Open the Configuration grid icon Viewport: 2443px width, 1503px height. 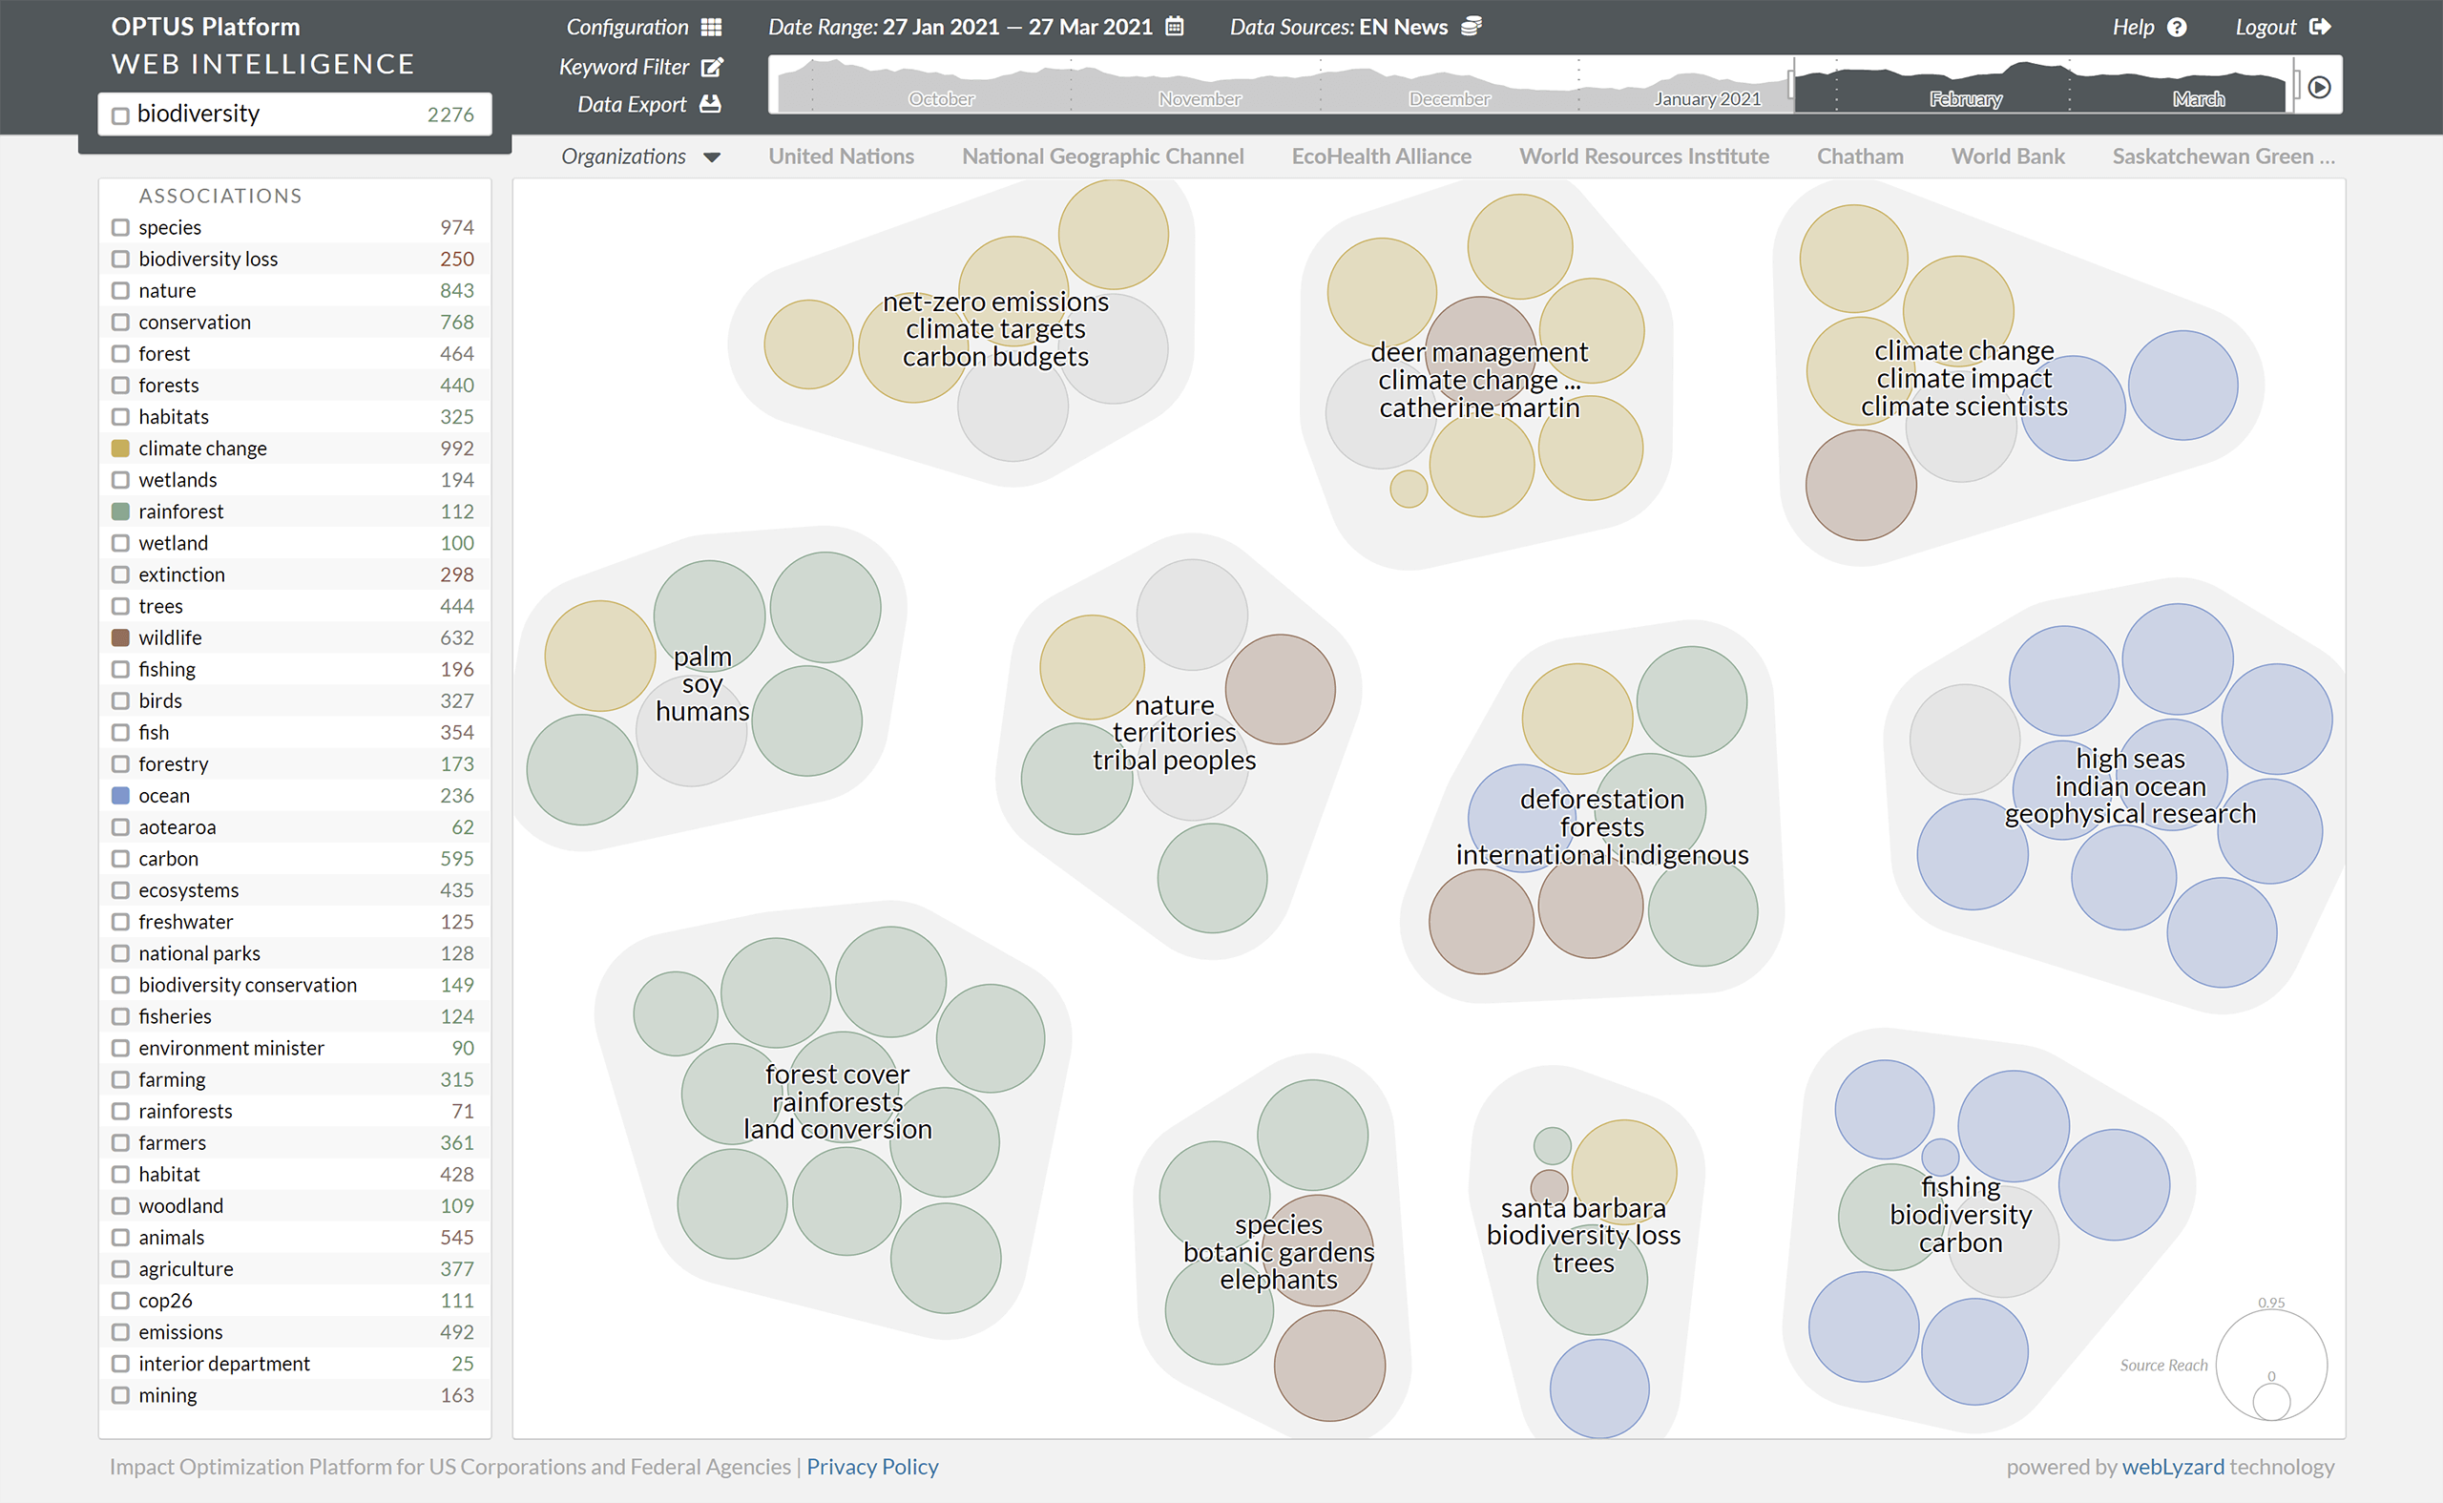[711, 27]
